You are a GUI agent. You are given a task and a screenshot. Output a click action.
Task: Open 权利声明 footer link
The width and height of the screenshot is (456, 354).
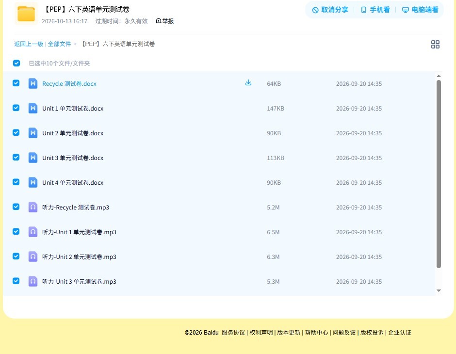tap(261, 333)
